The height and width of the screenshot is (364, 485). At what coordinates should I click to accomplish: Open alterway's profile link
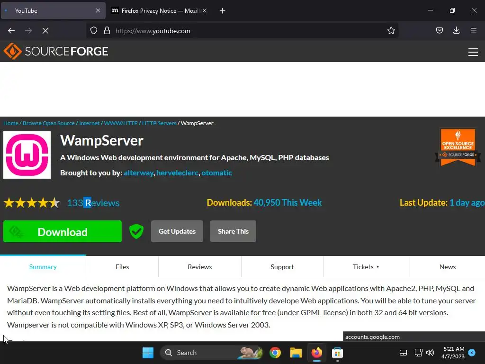pyautogui.click(x=139, y=173)
